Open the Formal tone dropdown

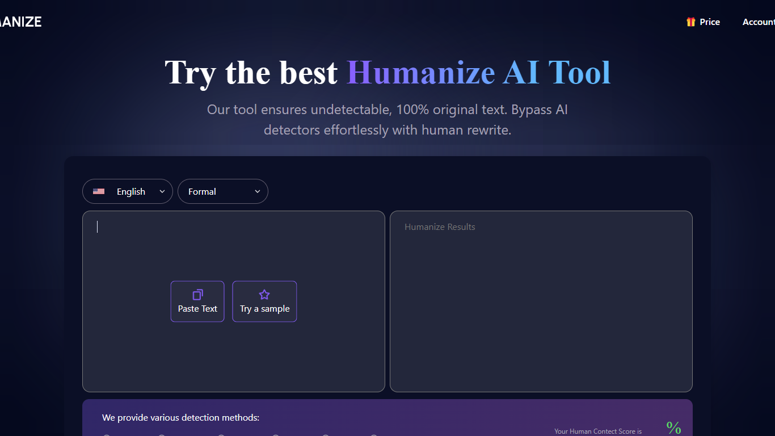[x=222, y=191]
